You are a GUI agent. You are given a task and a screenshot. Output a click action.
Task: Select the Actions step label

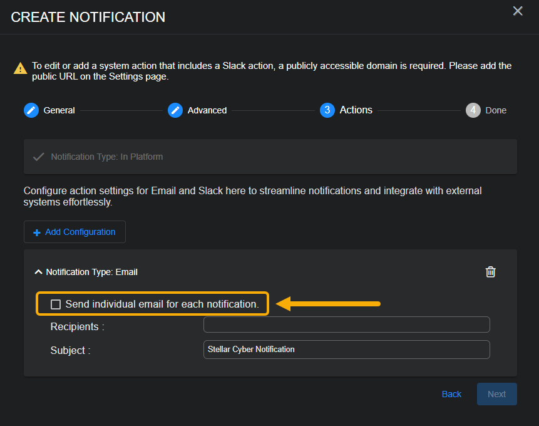[x=356, y=110]
